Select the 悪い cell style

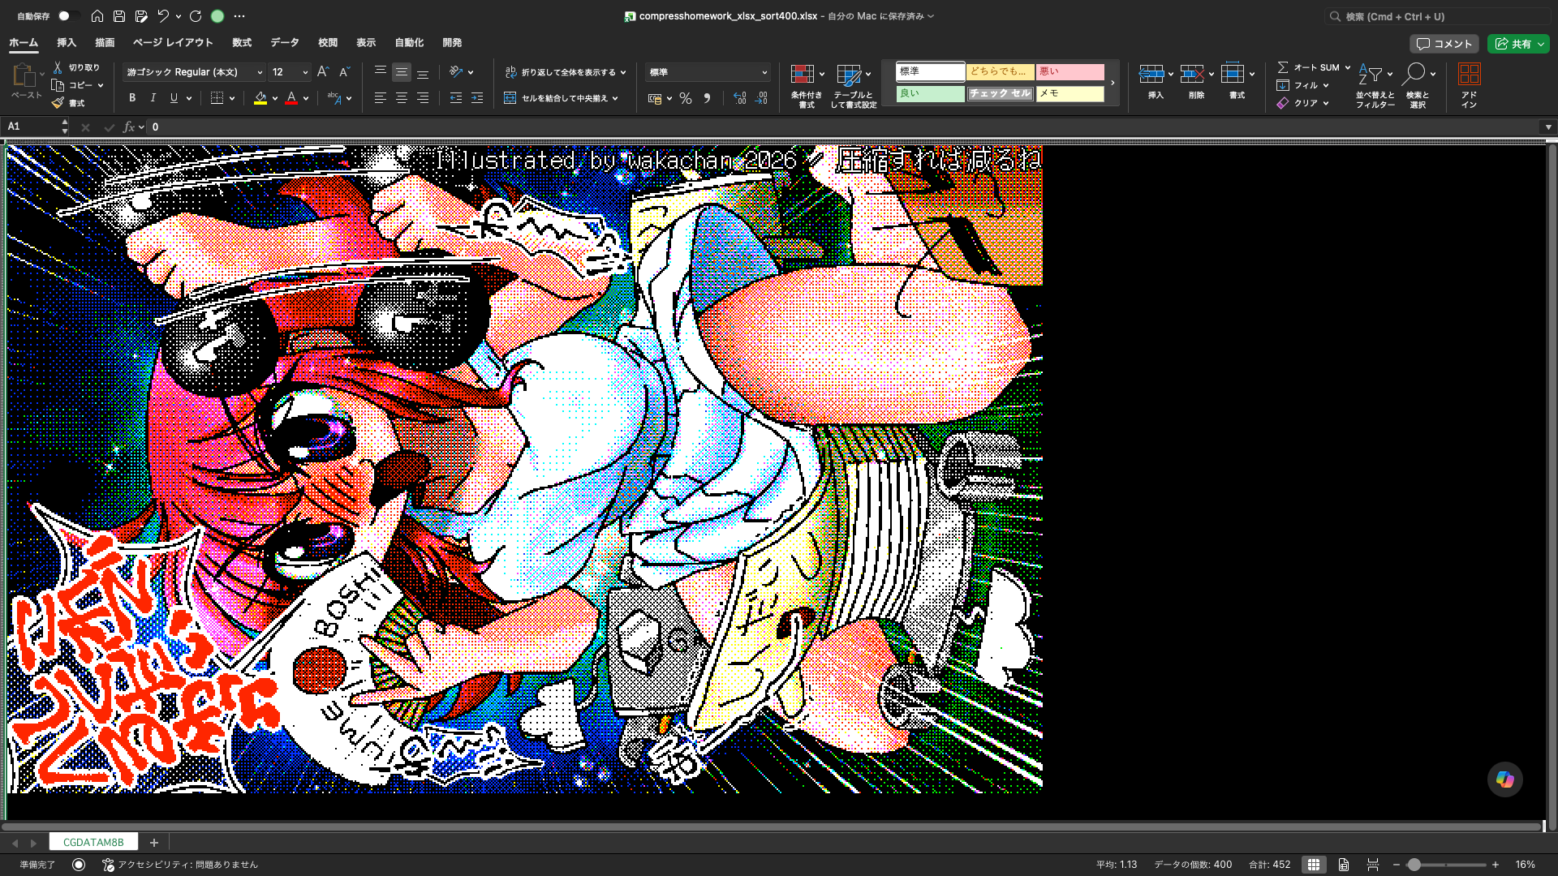point(1070,72)
